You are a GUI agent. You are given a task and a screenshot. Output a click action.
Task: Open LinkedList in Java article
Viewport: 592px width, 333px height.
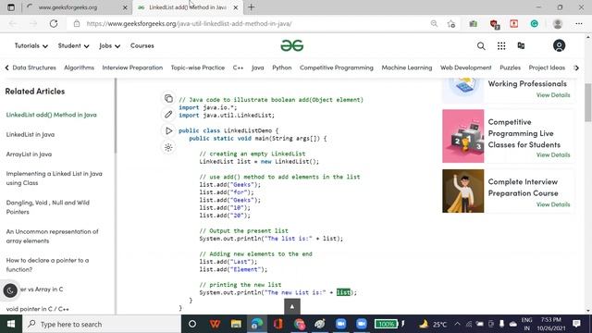[x=31, y=134]
